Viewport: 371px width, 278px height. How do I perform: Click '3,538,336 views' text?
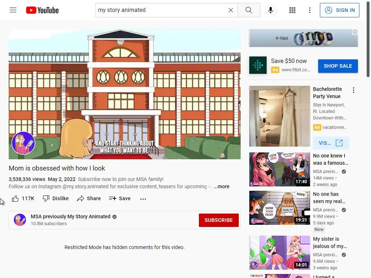tap(27, 179)
